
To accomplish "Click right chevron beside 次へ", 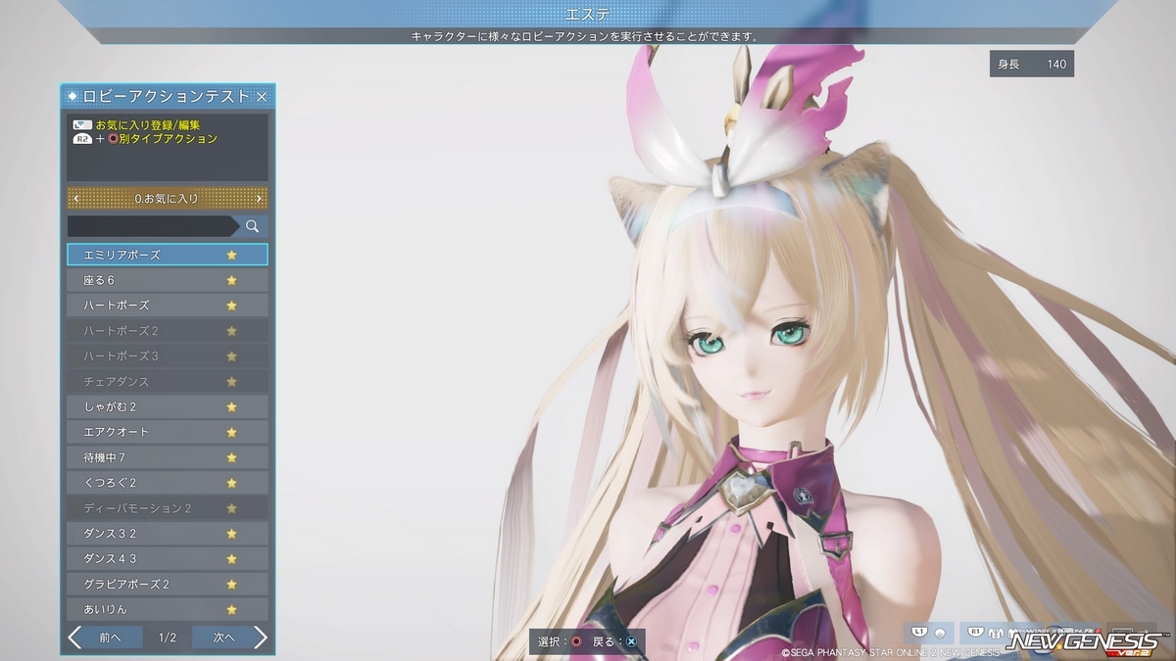I will tap(261, 637).
